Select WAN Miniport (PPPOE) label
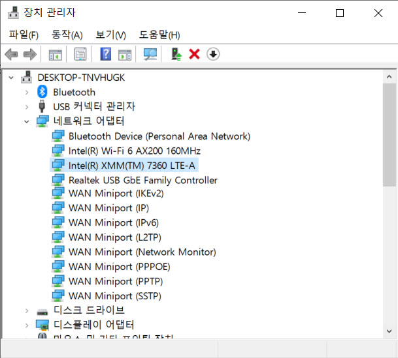Viewport: 398px width, 358px height. coord(120,267)
